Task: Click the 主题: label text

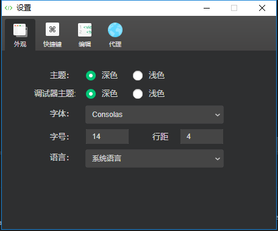Action: (x=60, y=76)
